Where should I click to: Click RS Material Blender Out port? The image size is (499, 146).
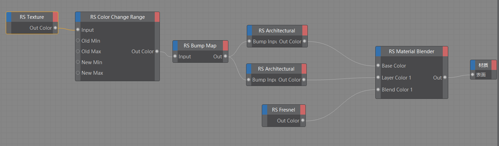click(445, 78)
